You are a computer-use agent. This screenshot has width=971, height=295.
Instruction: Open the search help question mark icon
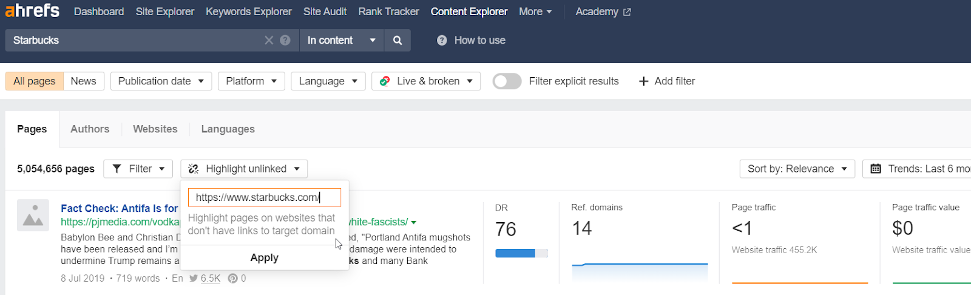pyautogui.click(x=285, y=40)
